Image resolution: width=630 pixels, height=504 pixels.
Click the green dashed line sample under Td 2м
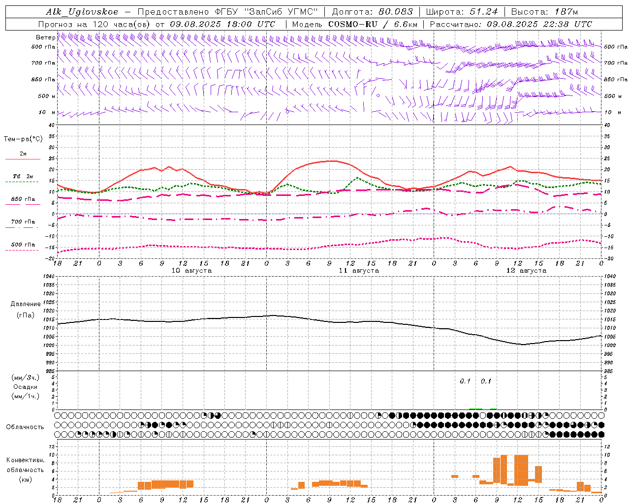(x=22, y=182)
